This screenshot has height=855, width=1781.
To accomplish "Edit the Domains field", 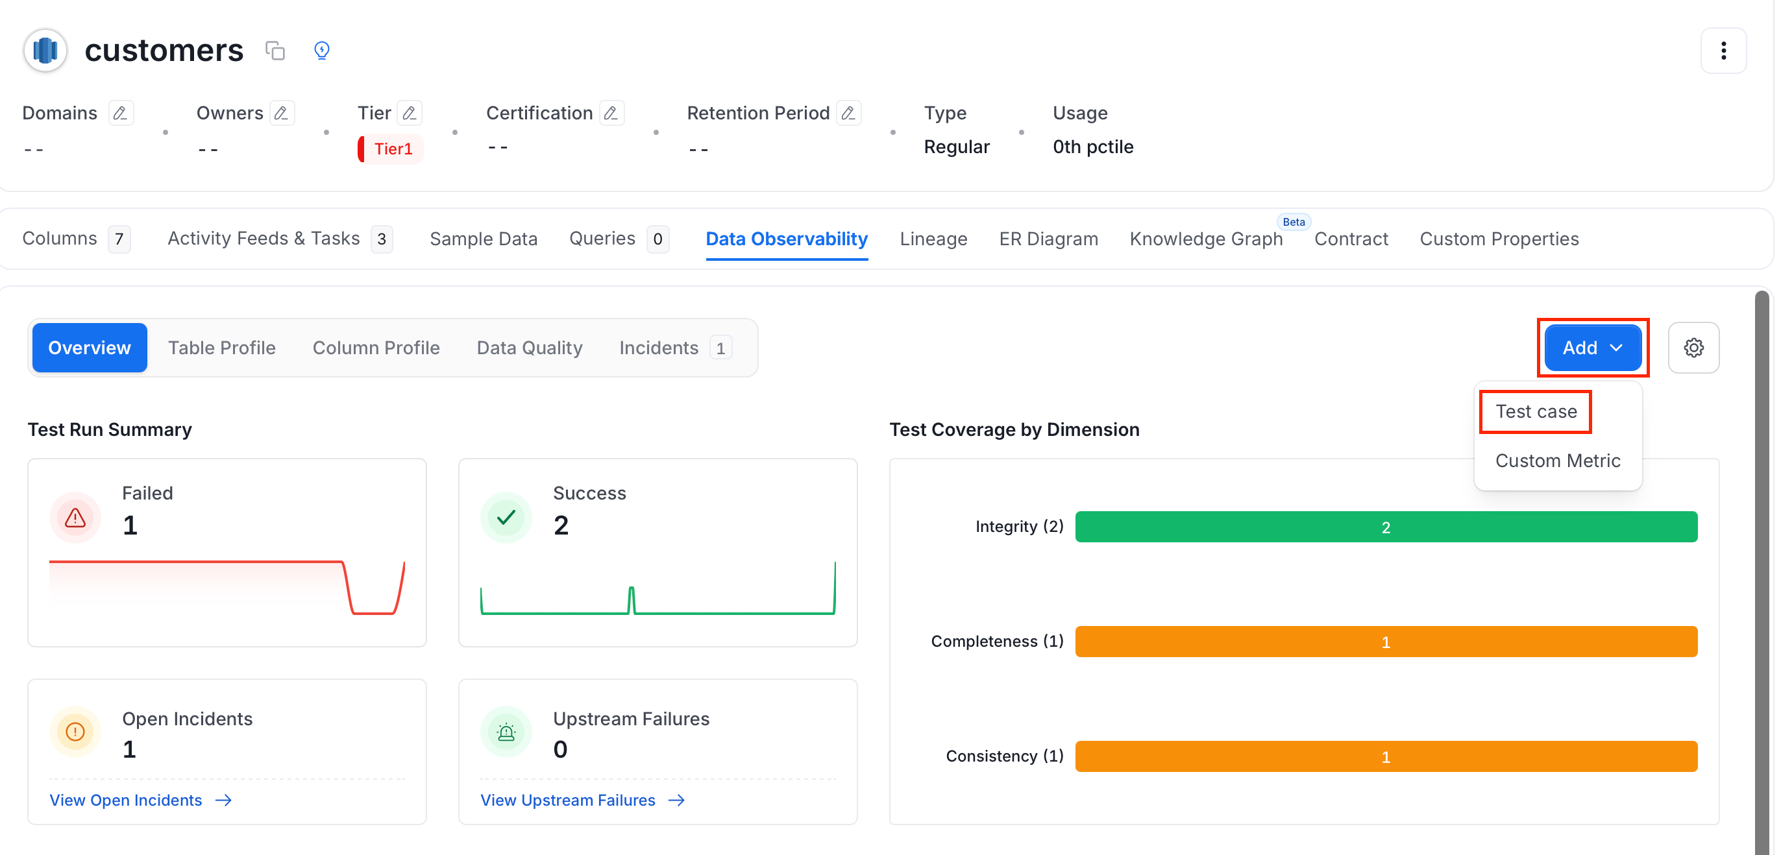I will [x=120, y=113].
